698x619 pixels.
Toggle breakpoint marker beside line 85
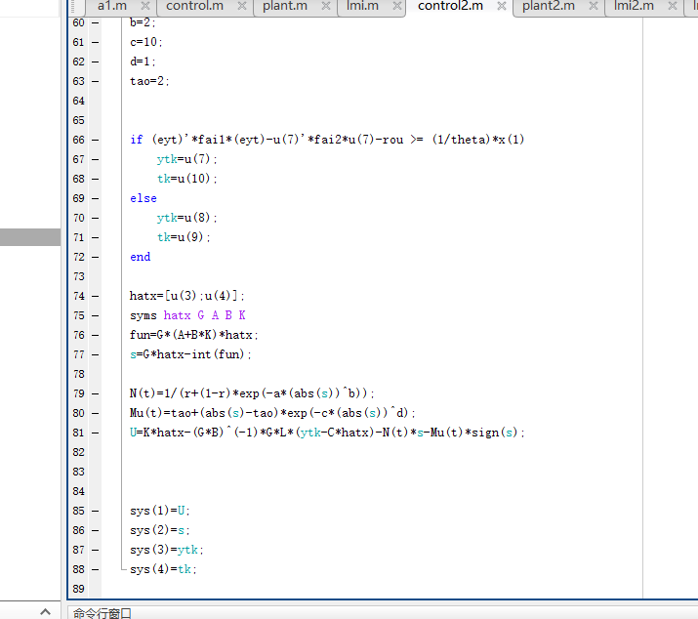click(x=96, y=511)
